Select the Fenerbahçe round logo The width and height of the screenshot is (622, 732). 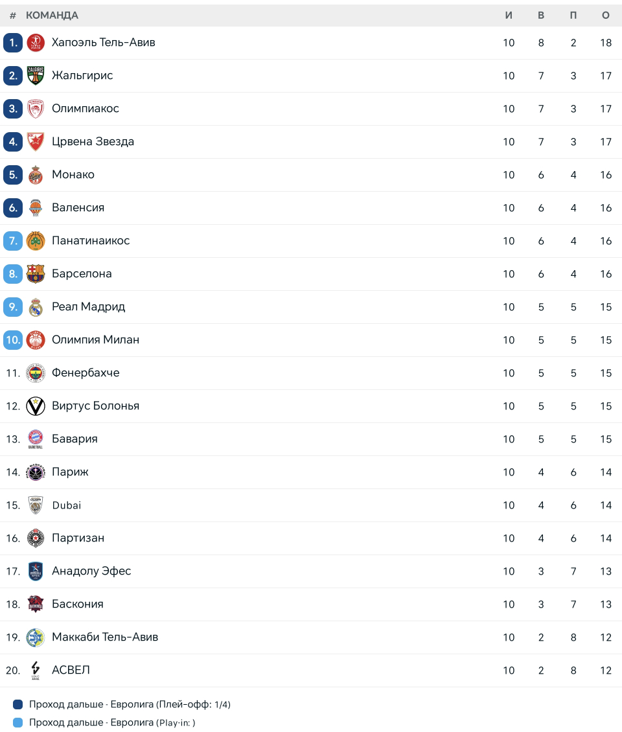pyautogui.click(x=36, y=373)
